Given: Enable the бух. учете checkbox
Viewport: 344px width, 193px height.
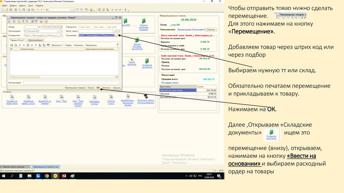Looking at the screenshot, I should (93, 27).
